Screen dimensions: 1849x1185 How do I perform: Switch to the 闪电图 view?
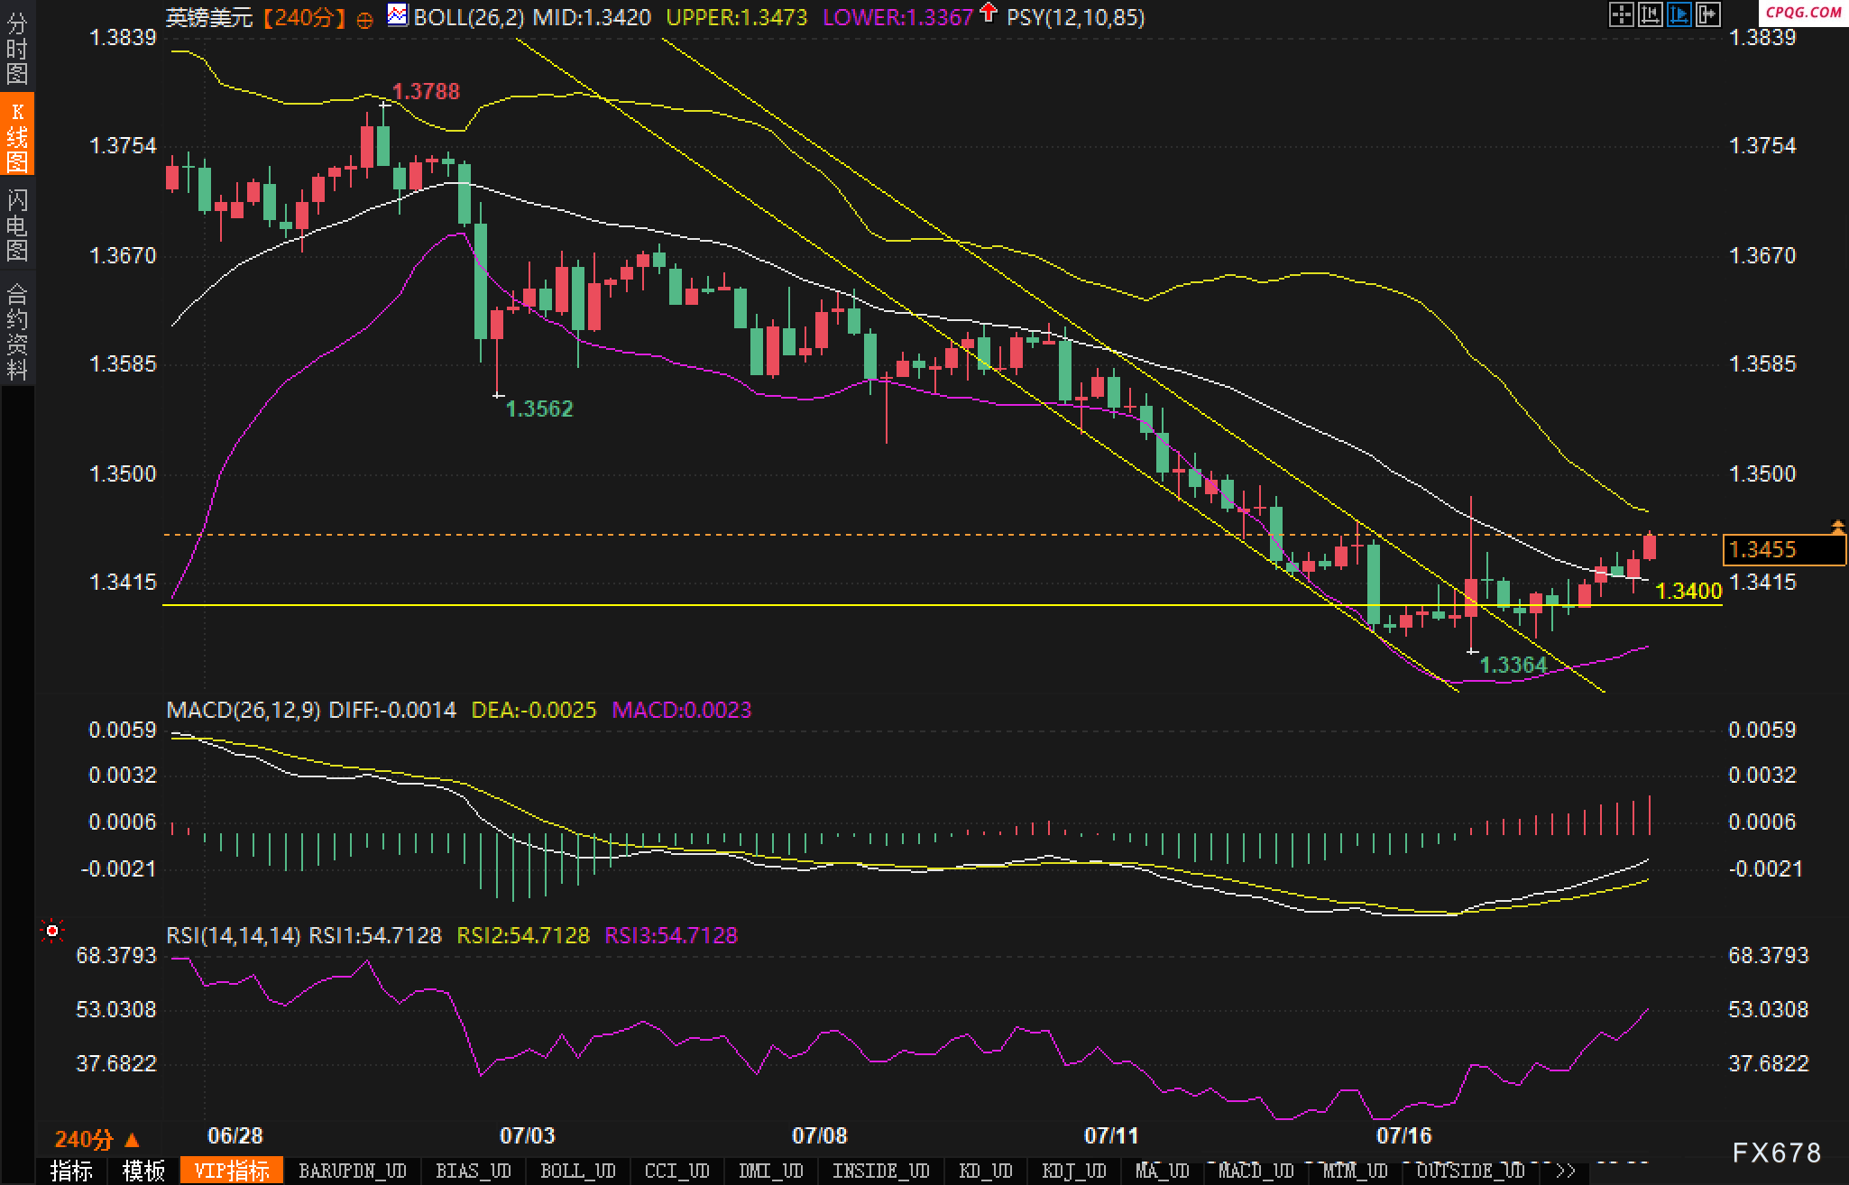pyautogui.click(x=17, y=225)
